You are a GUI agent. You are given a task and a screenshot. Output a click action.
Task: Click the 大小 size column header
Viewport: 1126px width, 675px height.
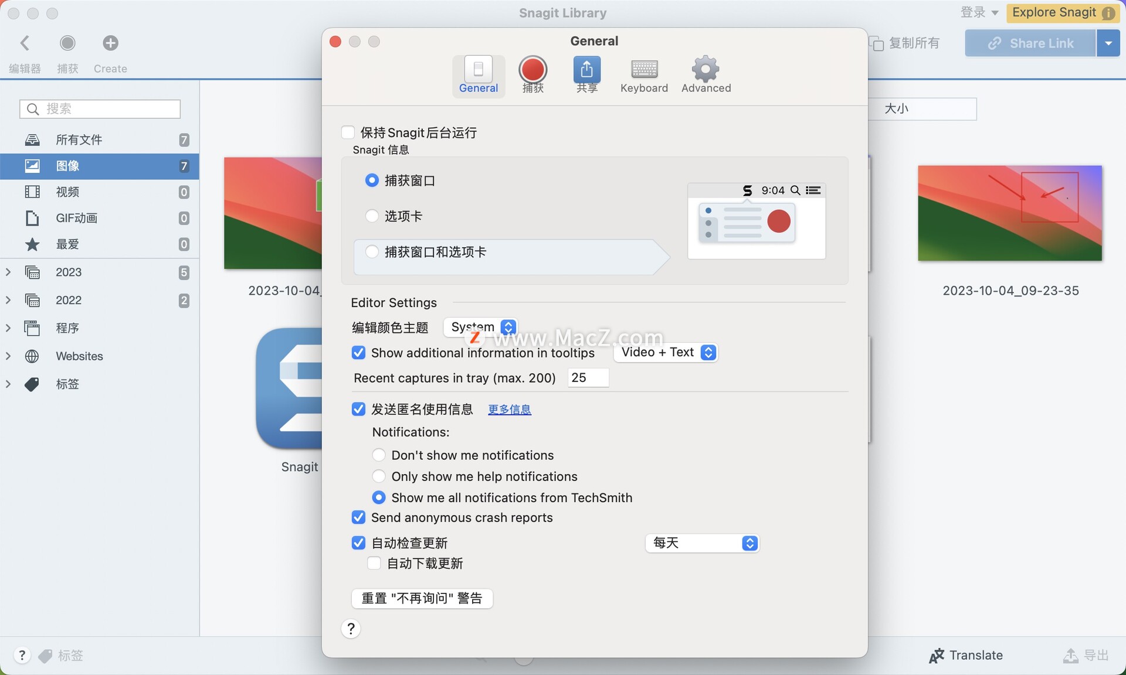pos(922,109)
